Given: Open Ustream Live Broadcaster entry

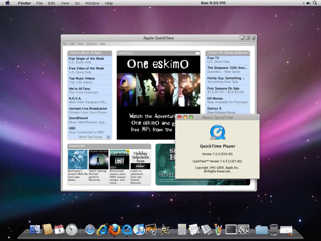Looking at the screenshot, I should pos(90,110).
